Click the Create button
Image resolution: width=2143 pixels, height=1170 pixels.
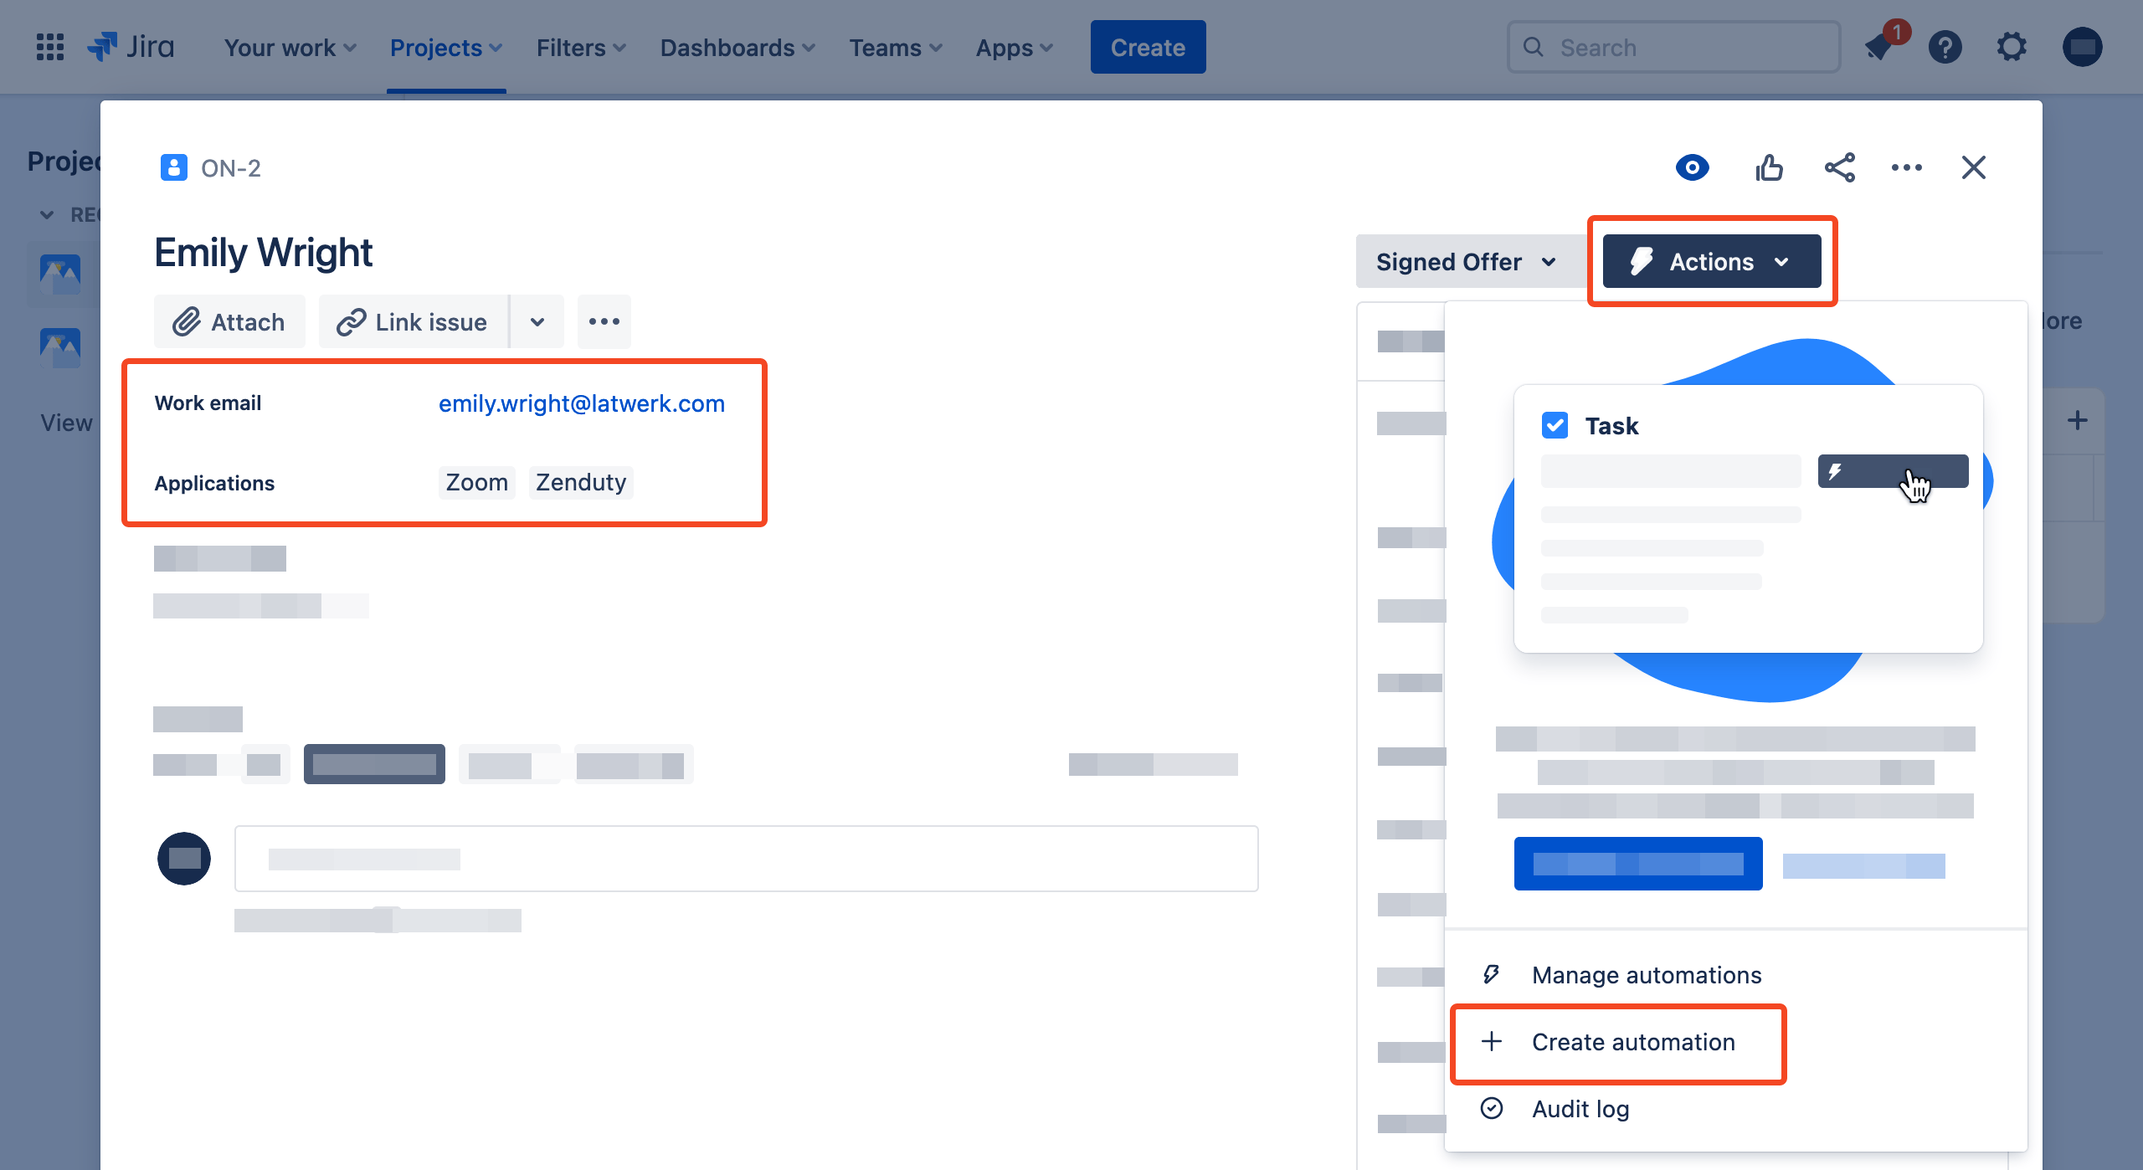[x=1148, y=47]
